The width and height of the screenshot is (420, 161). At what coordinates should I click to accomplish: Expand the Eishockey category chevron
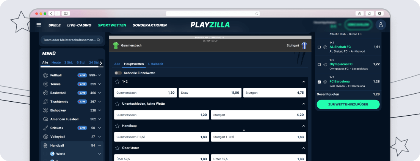click(x=100, y=110)
